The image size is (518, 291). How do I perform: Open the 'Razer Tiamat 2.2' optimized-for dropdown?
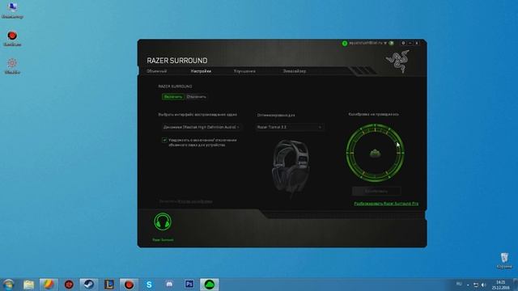pos(290,127)
